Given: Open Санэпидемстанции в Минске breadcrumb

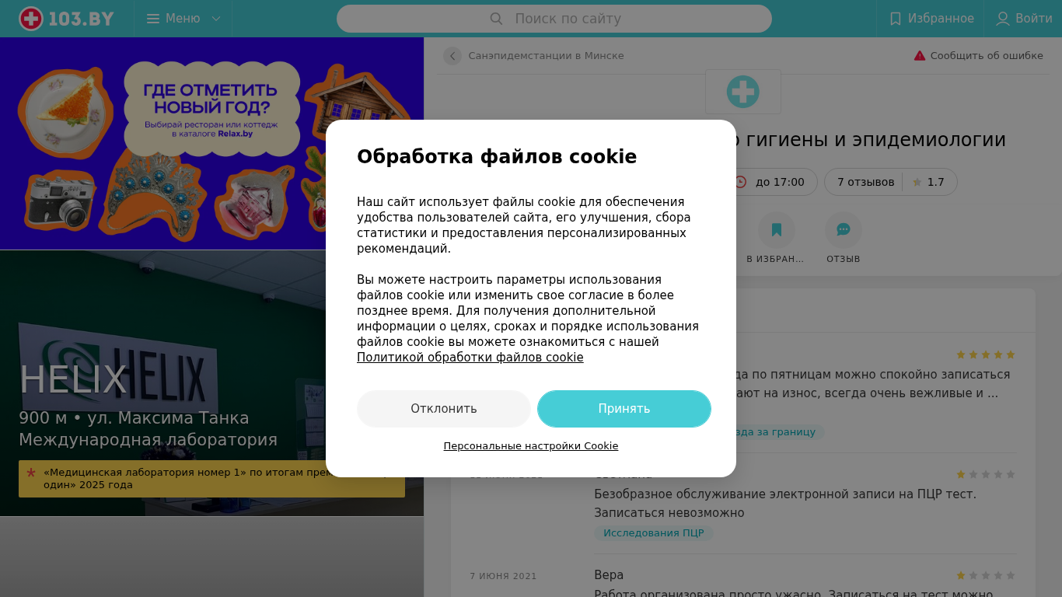Looking at the screenshot, I should (x=546, y=56).
